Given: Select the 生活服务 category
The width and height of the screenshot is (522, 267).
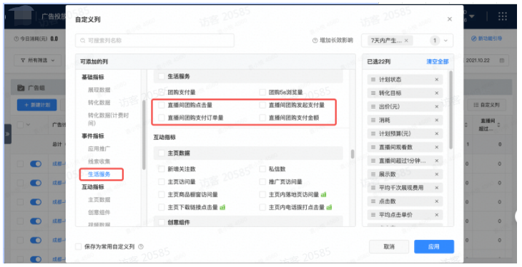Looking at the screenshot, I should pos(99,174).
